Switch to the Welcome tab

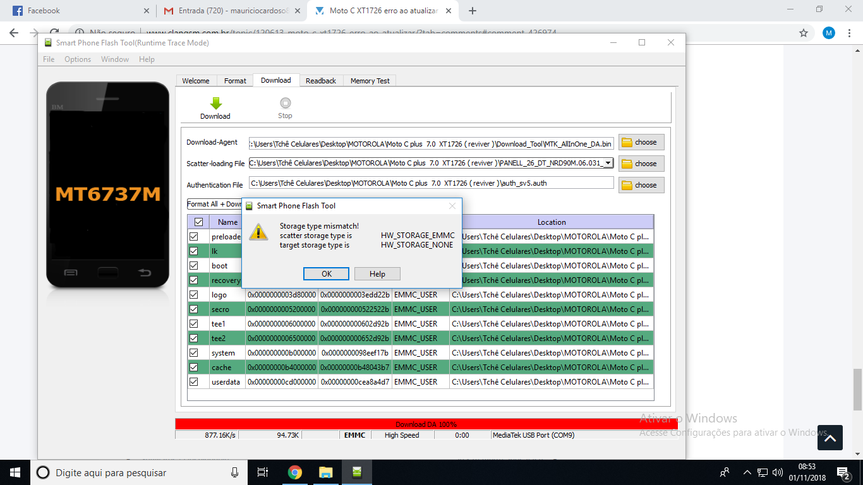click(196, 81)
